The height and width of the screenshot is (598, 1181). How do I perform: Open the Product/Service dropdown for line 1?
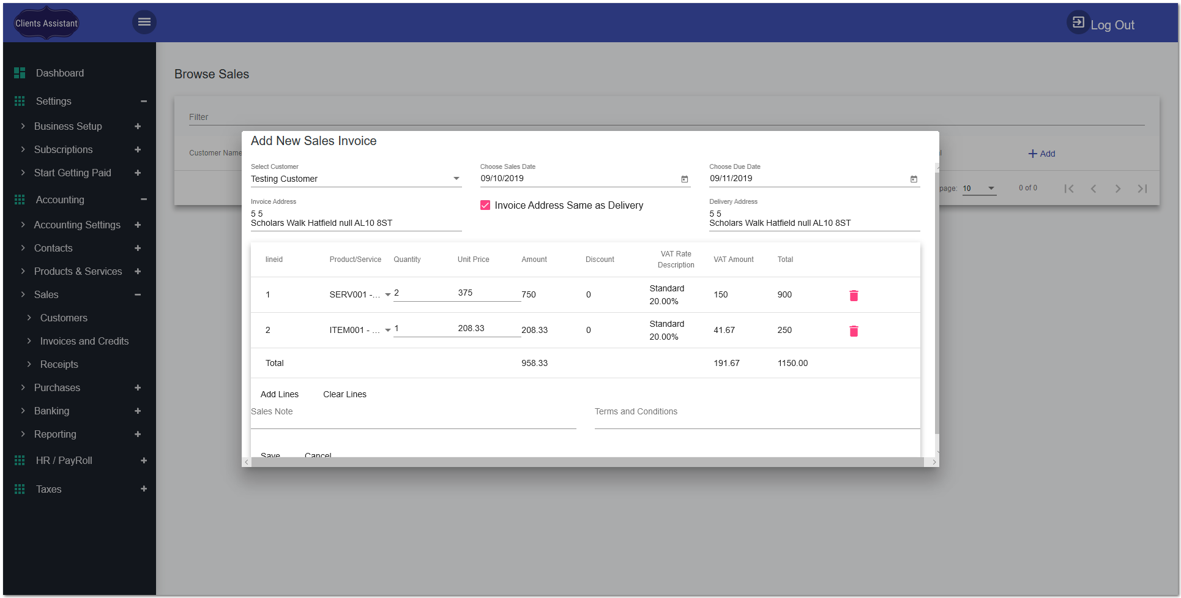point(387,294)
